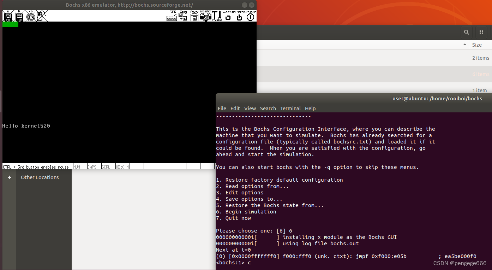Toggle the file manager grid view icon

coord(481,32)
